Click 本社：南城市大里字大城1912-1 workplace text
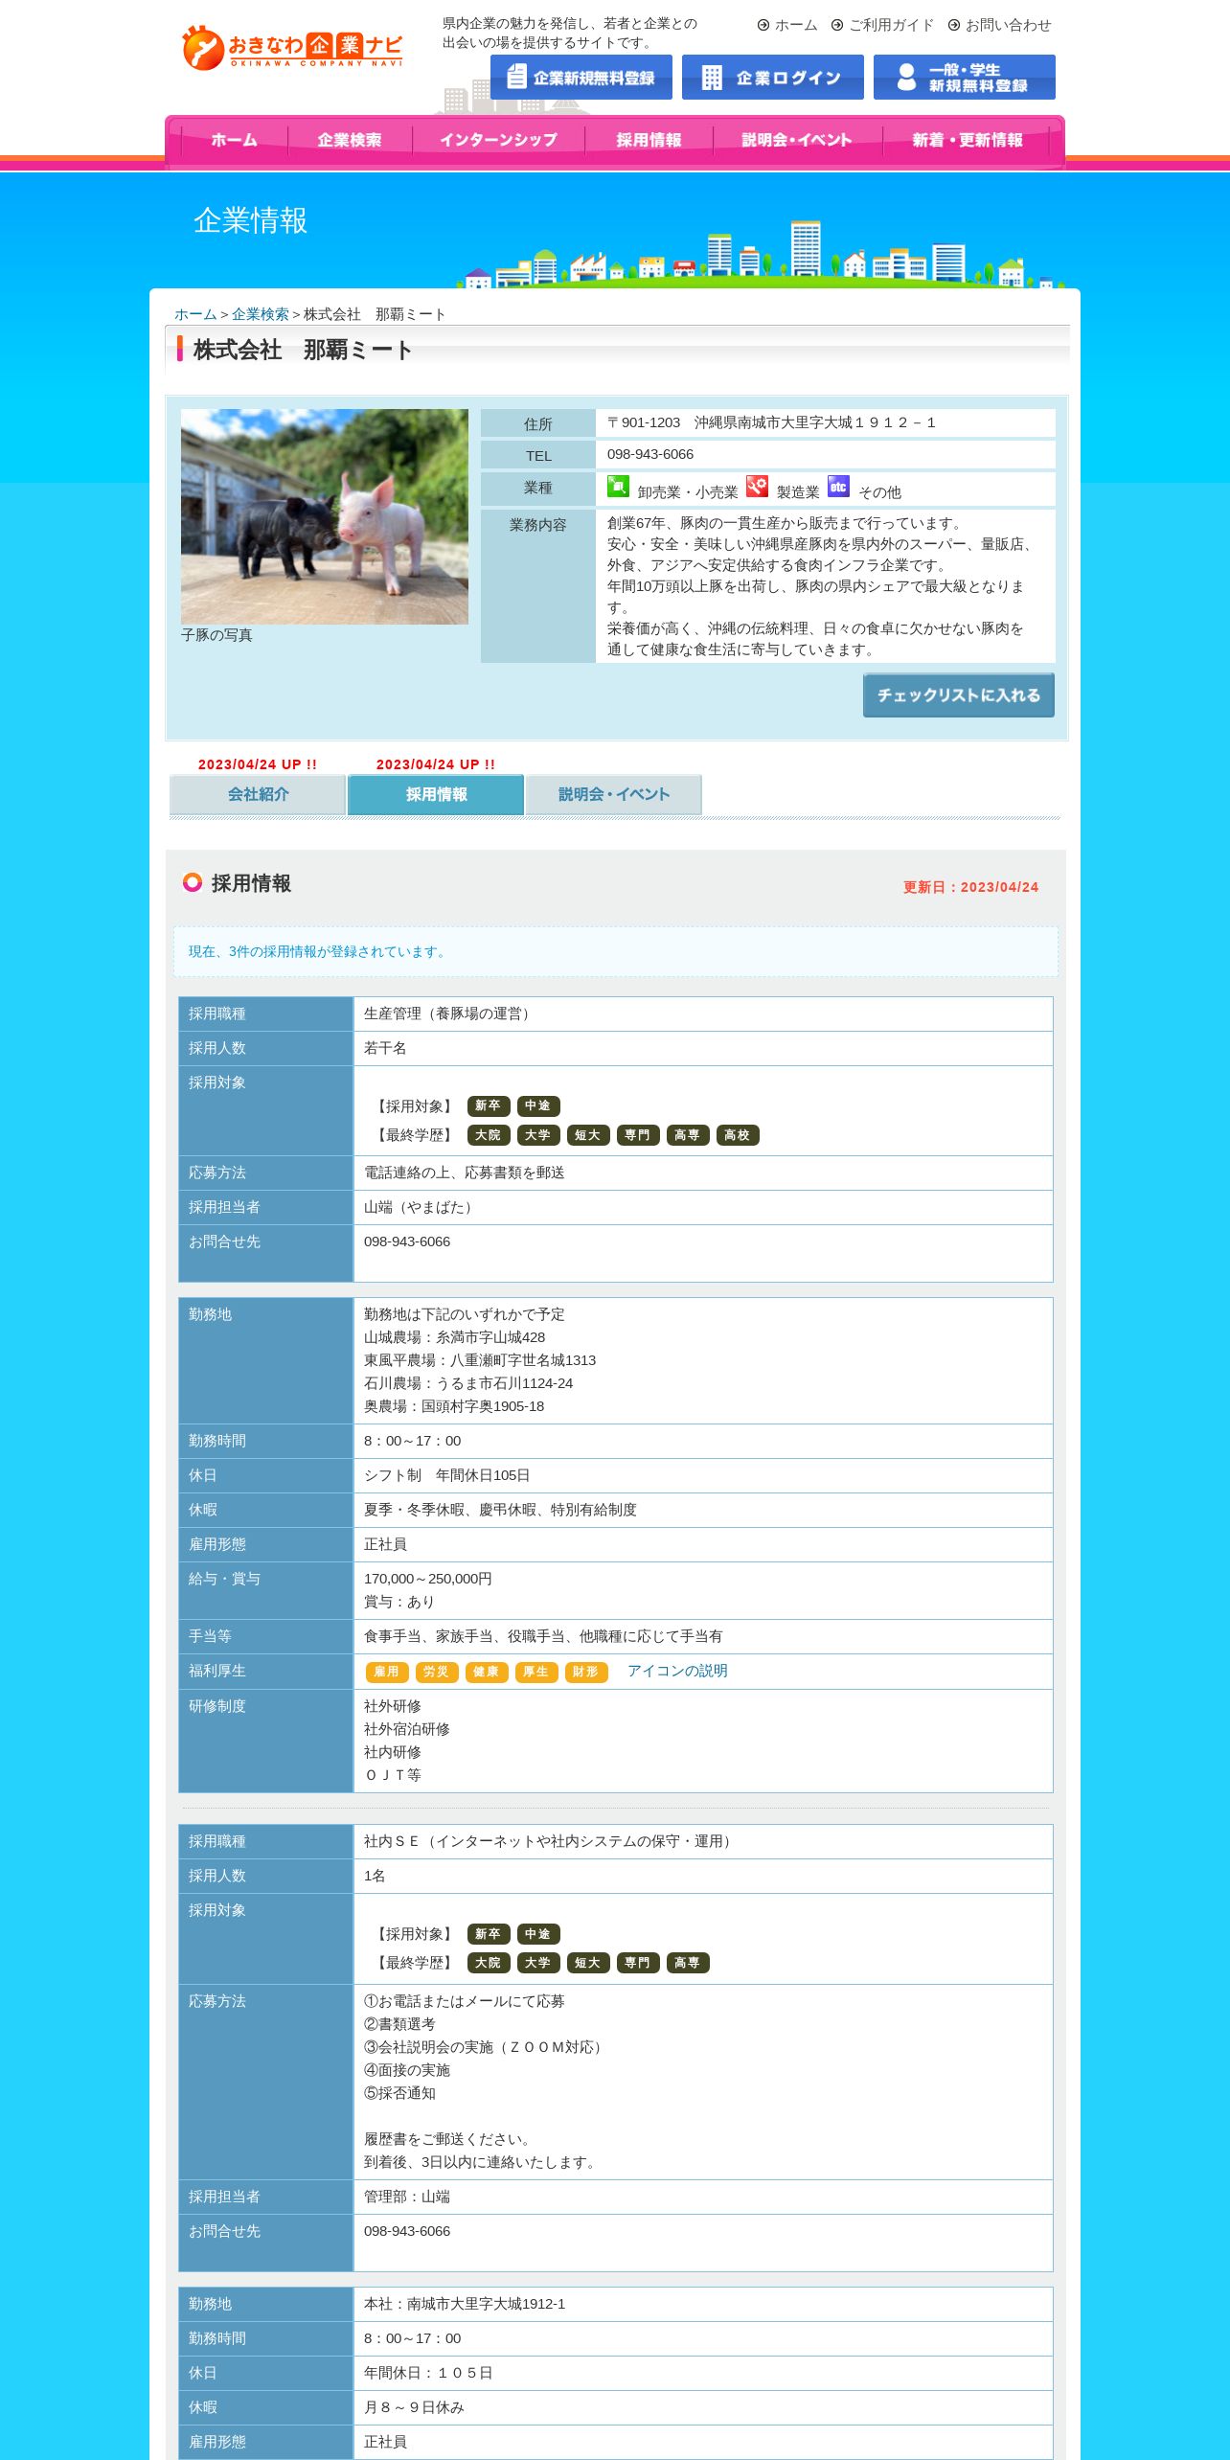 click(x=465, y=2304)
